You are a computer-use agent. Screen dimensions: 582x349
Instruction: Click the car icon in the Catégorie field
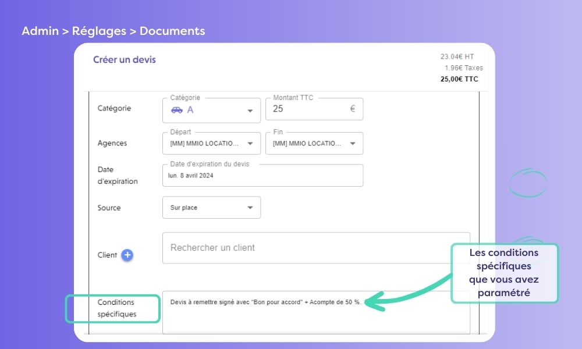coord(176,110)
